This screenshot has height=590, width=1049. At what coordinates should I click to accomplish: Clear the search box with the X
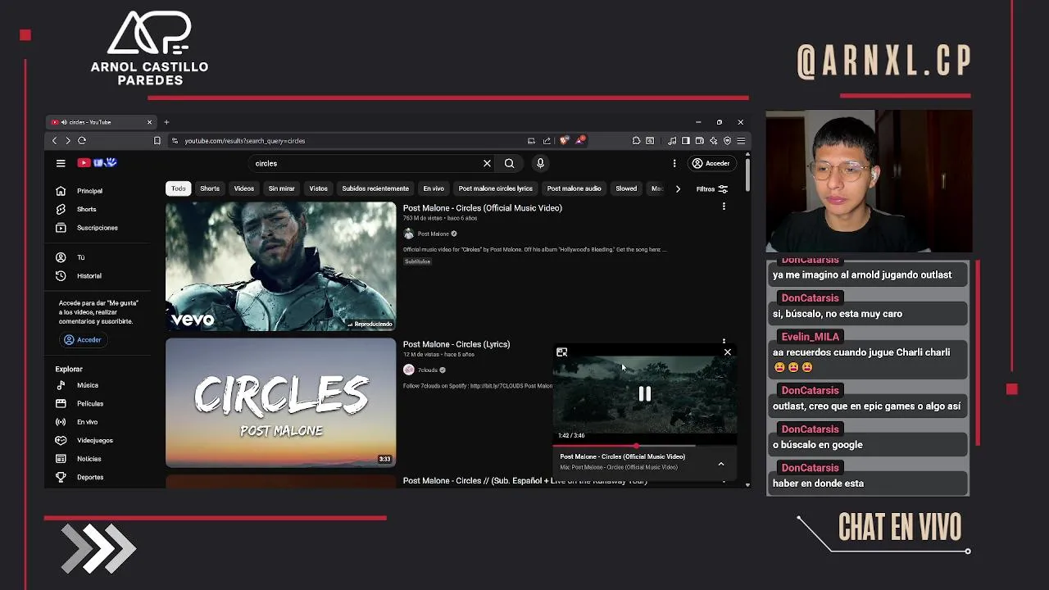click(x=487, y=163)
